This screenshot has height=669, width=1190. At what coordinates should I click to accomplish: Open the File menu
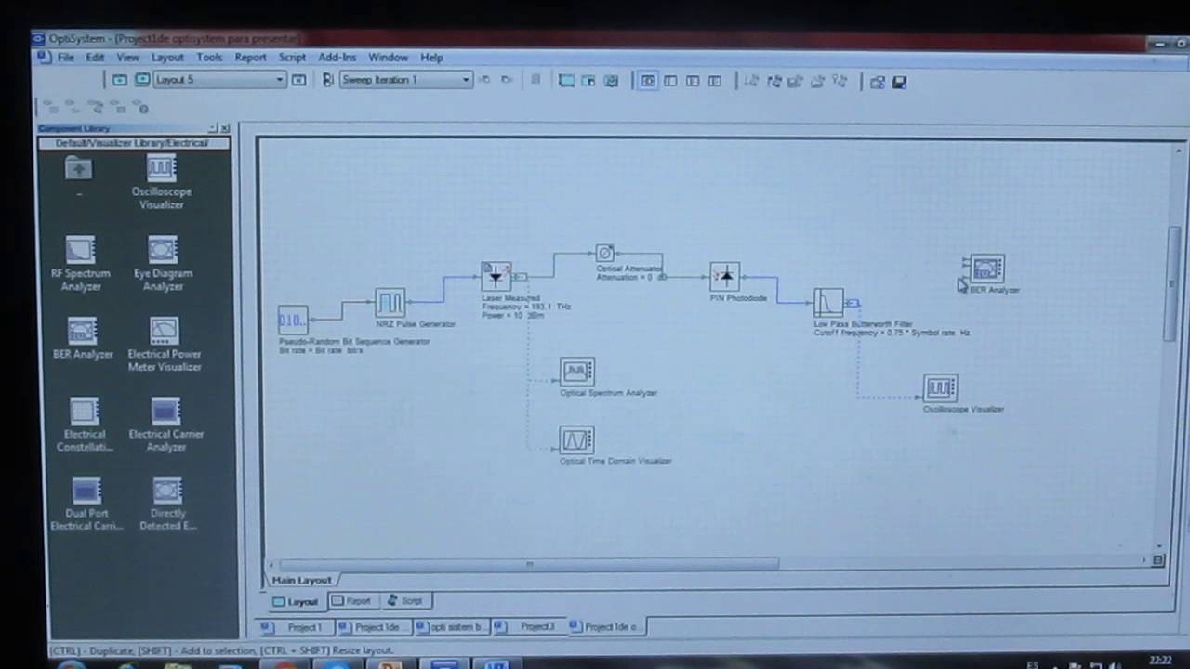65,58
